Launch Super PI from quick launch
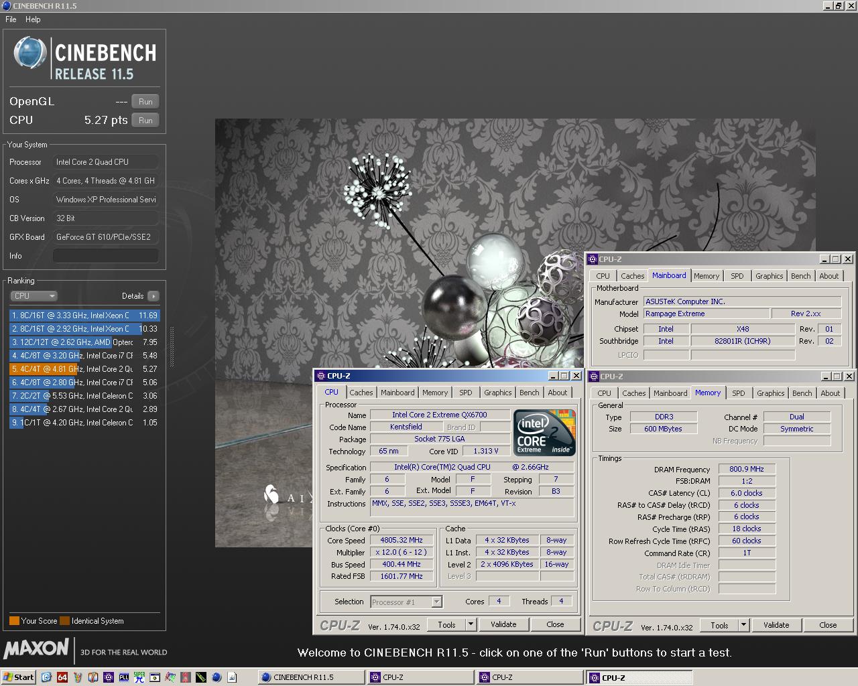 coord(139,677)
